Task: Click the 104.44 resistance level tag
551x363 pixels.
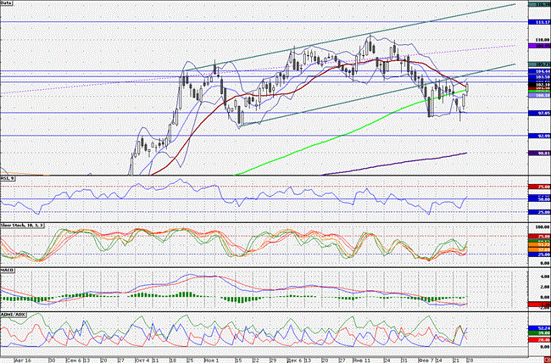Action: point(538,71)
